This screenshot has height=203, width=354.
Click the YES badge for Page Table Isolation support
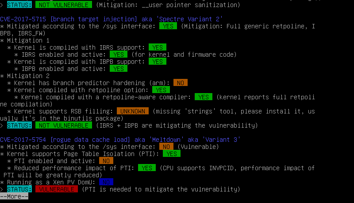click(172, 154)
